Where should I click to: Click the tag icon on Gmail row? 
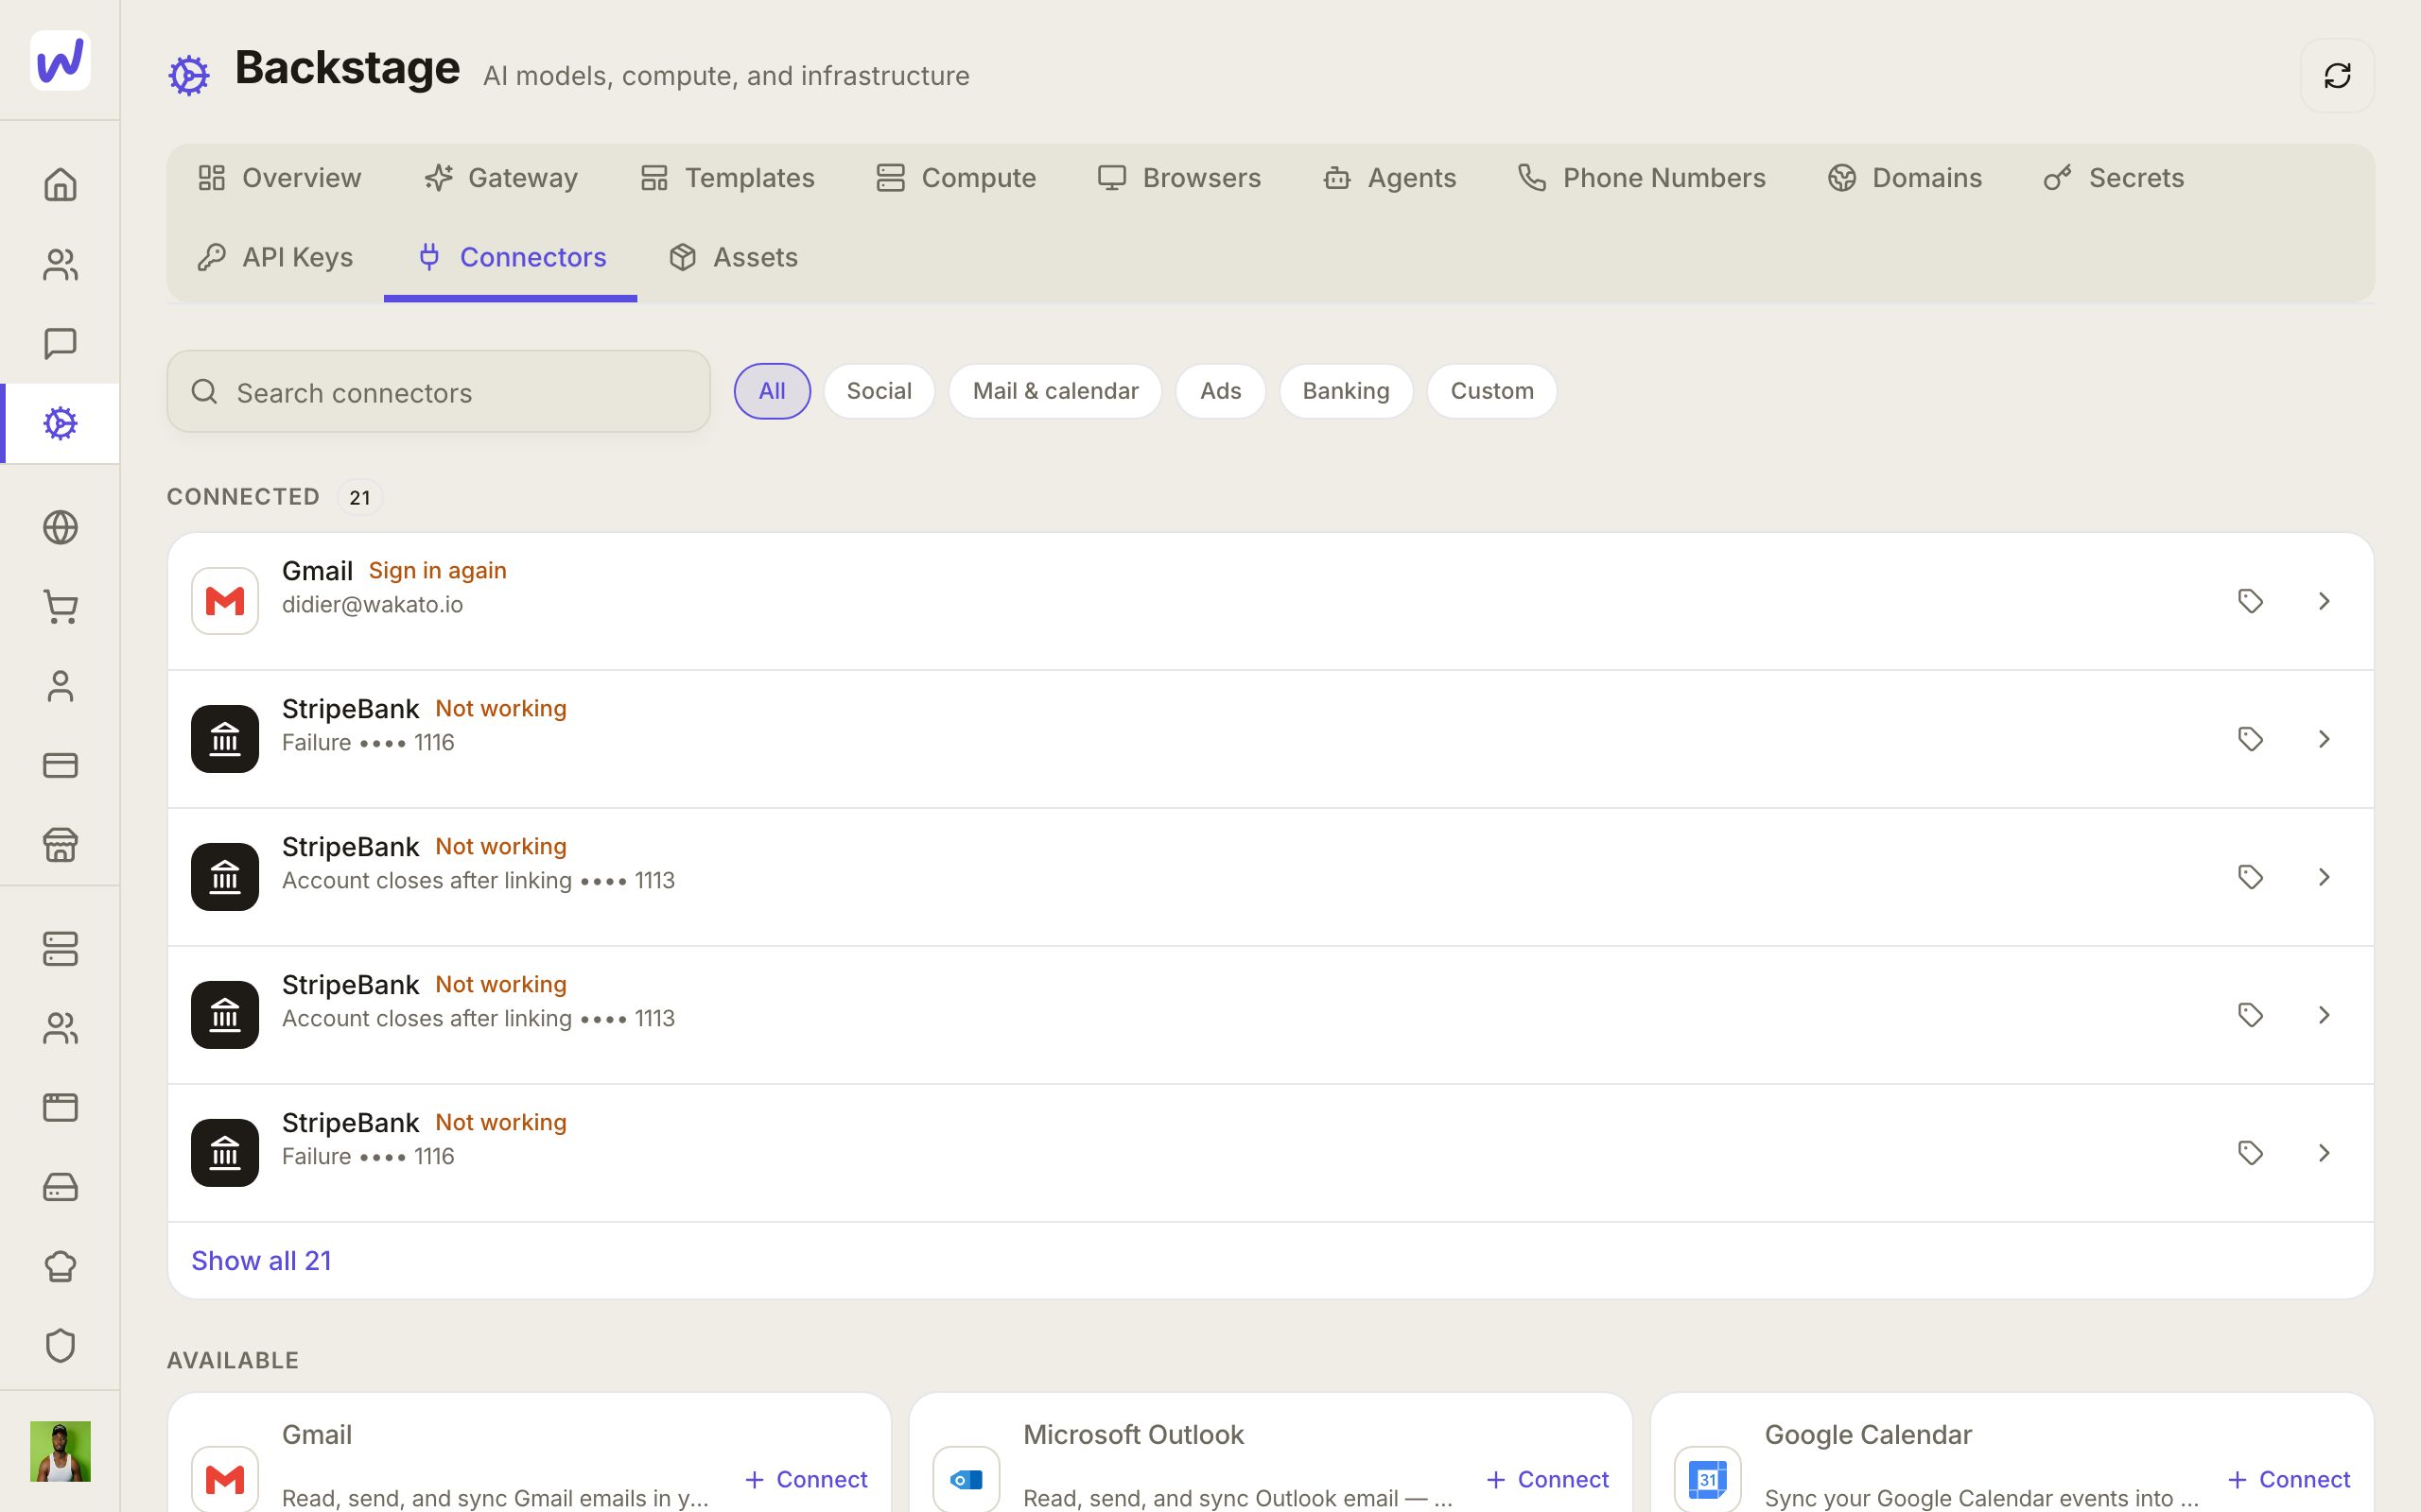pos(2250,601)
